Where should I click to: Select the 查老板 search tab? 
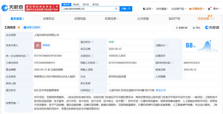76,4
